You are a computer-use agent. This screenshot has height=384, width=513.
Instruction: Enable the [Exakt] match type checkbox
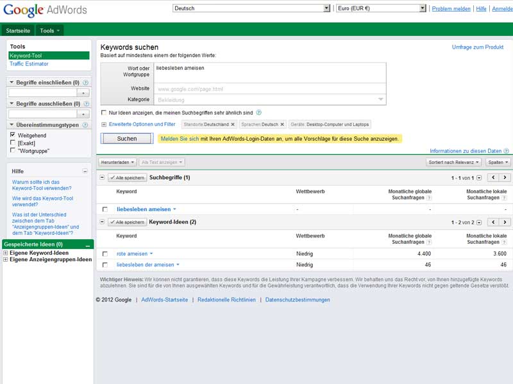(13, 143)
